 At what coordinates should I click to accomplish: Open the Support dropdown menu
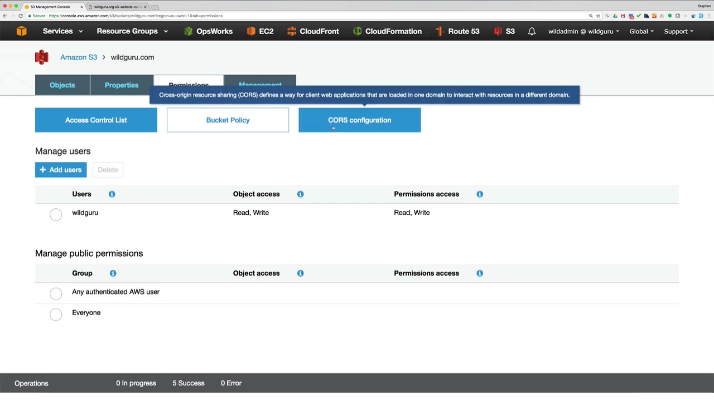678,31
